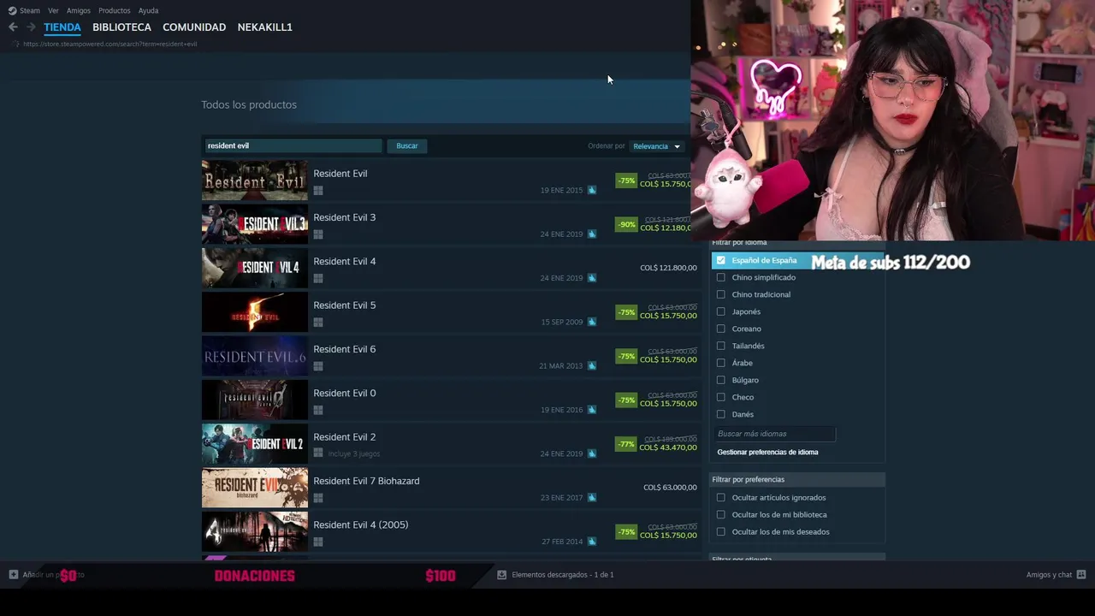Enable the Coreano language filter
1095x616 pixels.
[721, 329]
